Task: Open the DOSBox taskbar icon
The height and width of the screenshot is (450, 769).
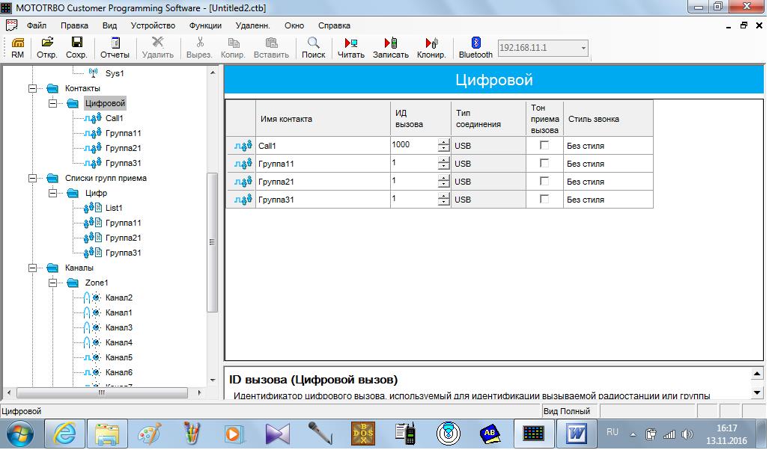Action: click(363, 434)
